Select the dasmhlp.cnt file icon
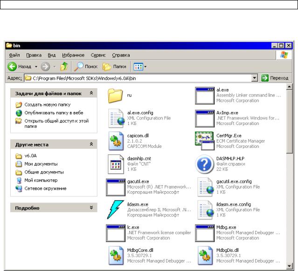Image resolution: width=298 pixels, height=271 pixels. click(116, 164)
